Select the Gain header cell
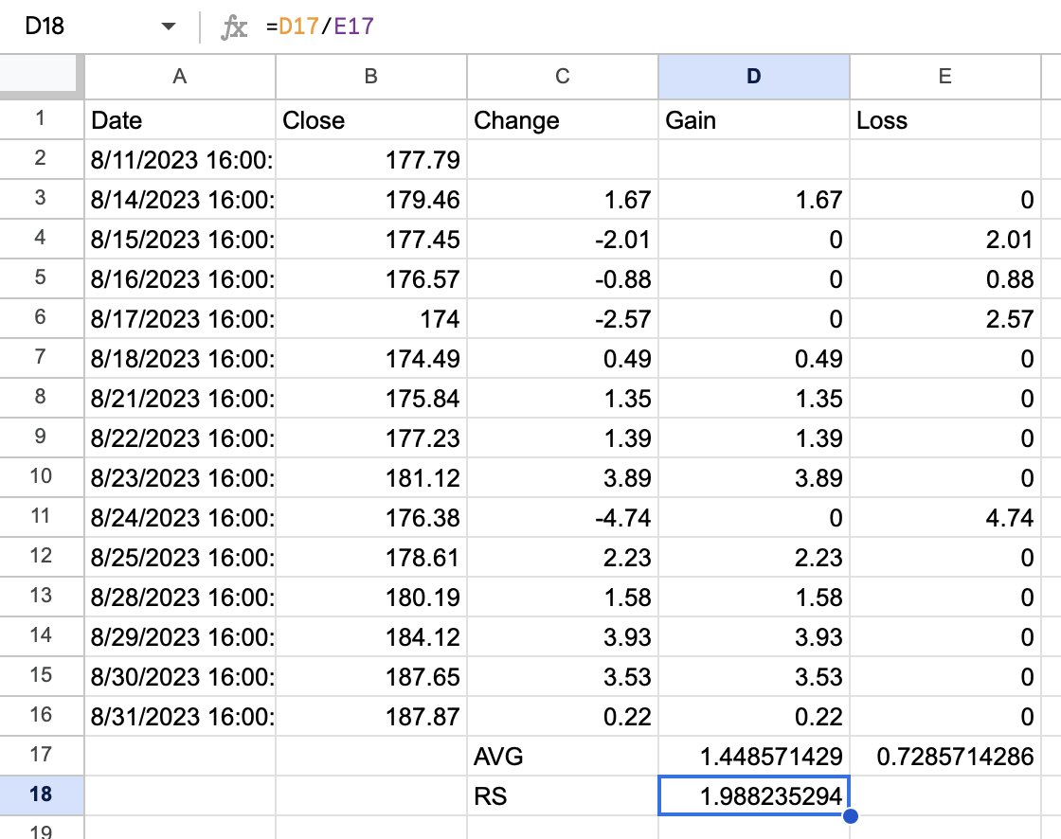 pos(754,119)
